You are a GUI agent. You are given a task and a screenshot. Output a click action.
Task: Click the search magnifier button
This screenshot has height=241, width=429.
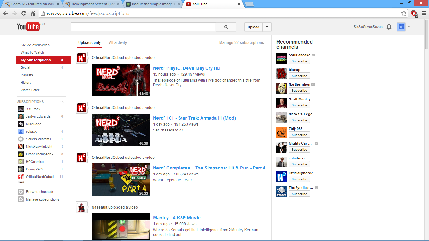(226, 27)
